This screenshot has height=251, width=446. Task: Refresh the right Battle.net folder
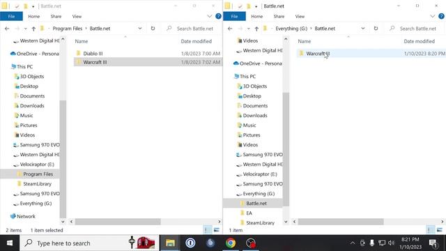click(x=376, y=29)
